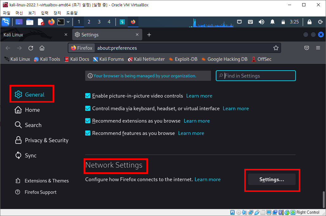The image size is (326, 216).
Task: Open a new tab with plus button
Action: tap(149, 35)
